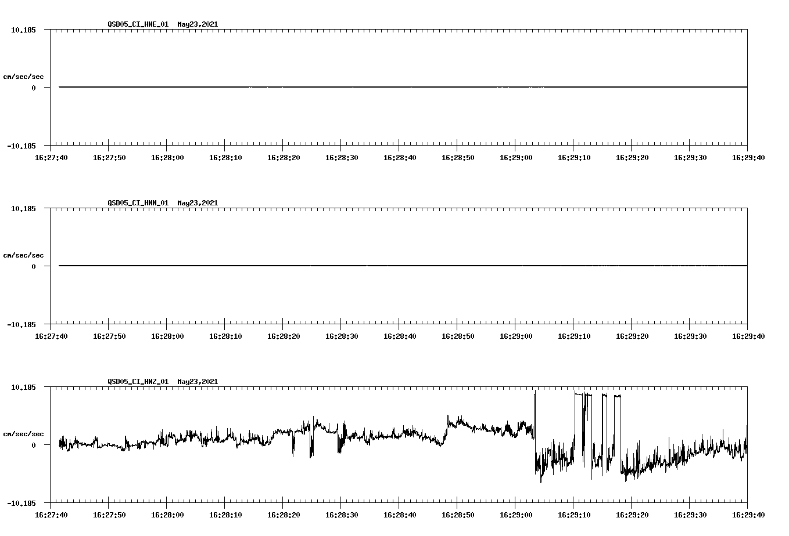Select the 10.185 amplitude value on top plot

point(24,30)
